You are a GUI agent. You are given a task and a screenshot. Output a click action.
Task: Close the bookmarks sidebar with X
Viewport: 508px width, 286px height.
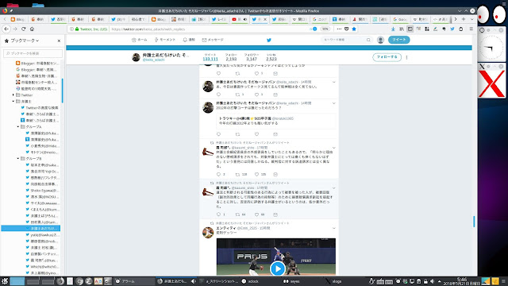coord(59,41)
